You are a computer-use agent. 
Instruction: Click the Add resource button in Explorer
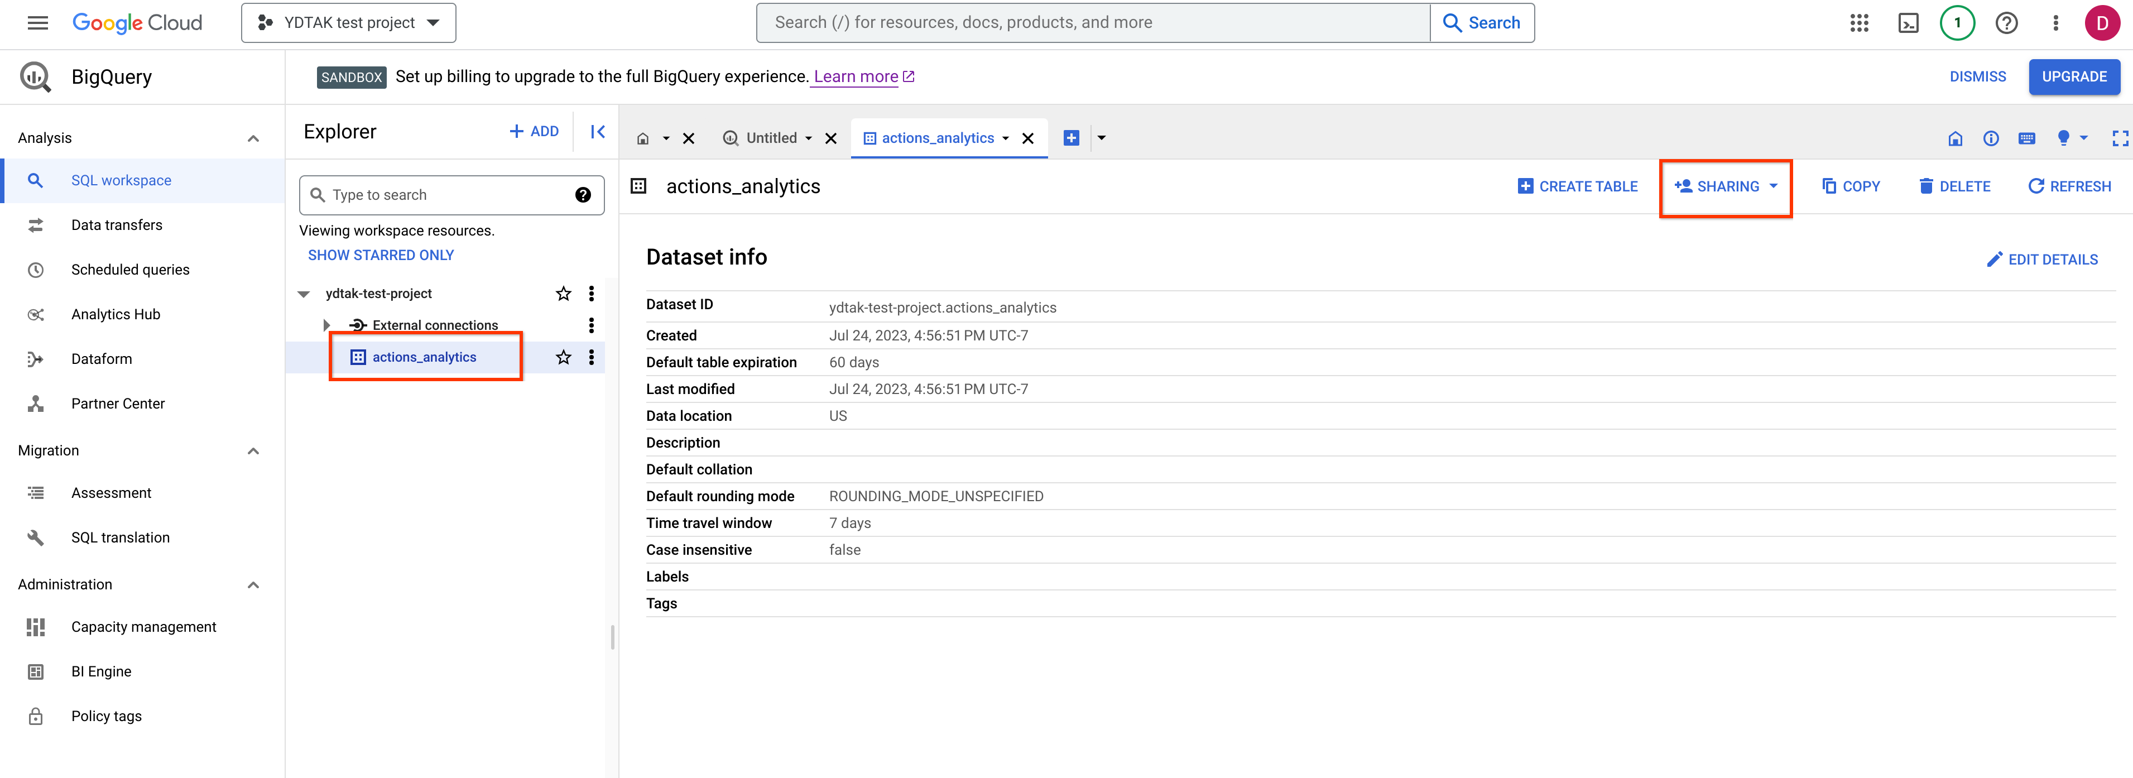tap(534, 132)
